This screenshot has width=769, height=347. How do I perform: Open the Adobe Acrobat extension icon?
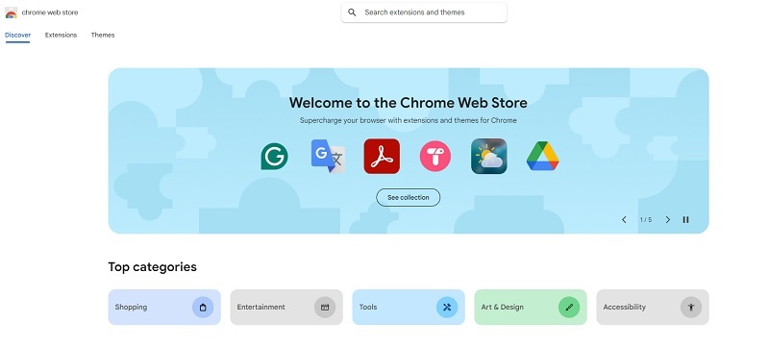pos(382,157)
